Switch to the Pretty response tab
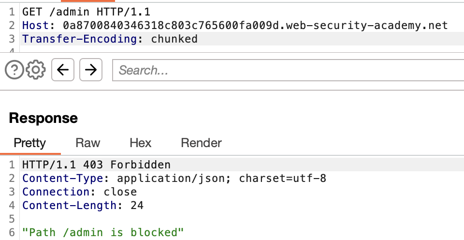 30,143
